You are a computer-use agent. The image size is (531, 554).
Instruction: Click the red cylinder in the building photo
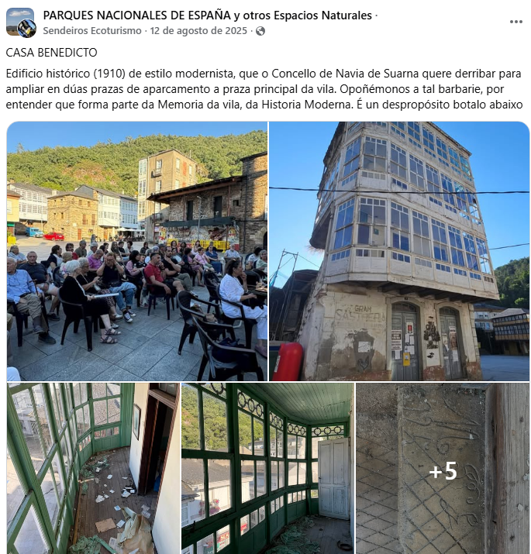point(288,361)
